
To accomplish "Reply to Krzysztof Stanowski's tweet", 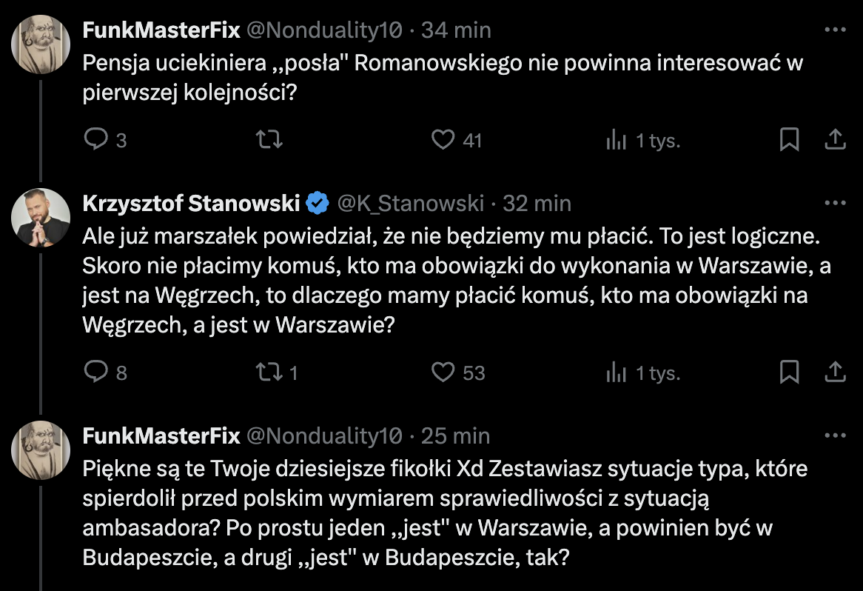I will [x=97, y=372].
